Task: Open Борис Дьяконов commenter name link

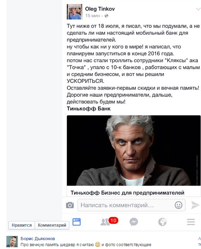Action: tap(38, 238)
